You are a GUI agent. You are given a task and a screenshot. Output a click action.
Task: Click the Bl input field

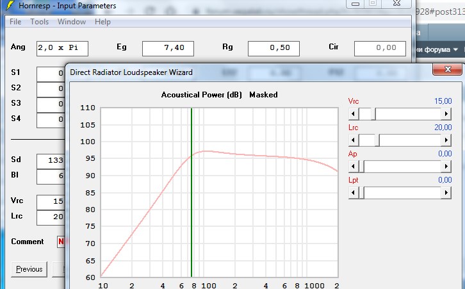click(x=51, y=177)
